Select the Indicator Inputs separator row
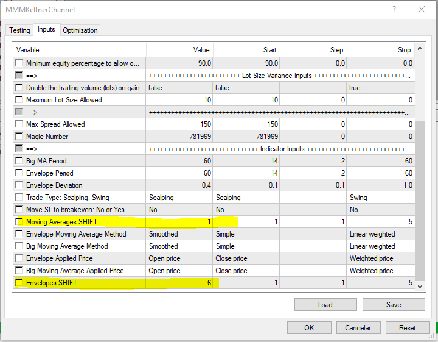 tap(214, 149)
